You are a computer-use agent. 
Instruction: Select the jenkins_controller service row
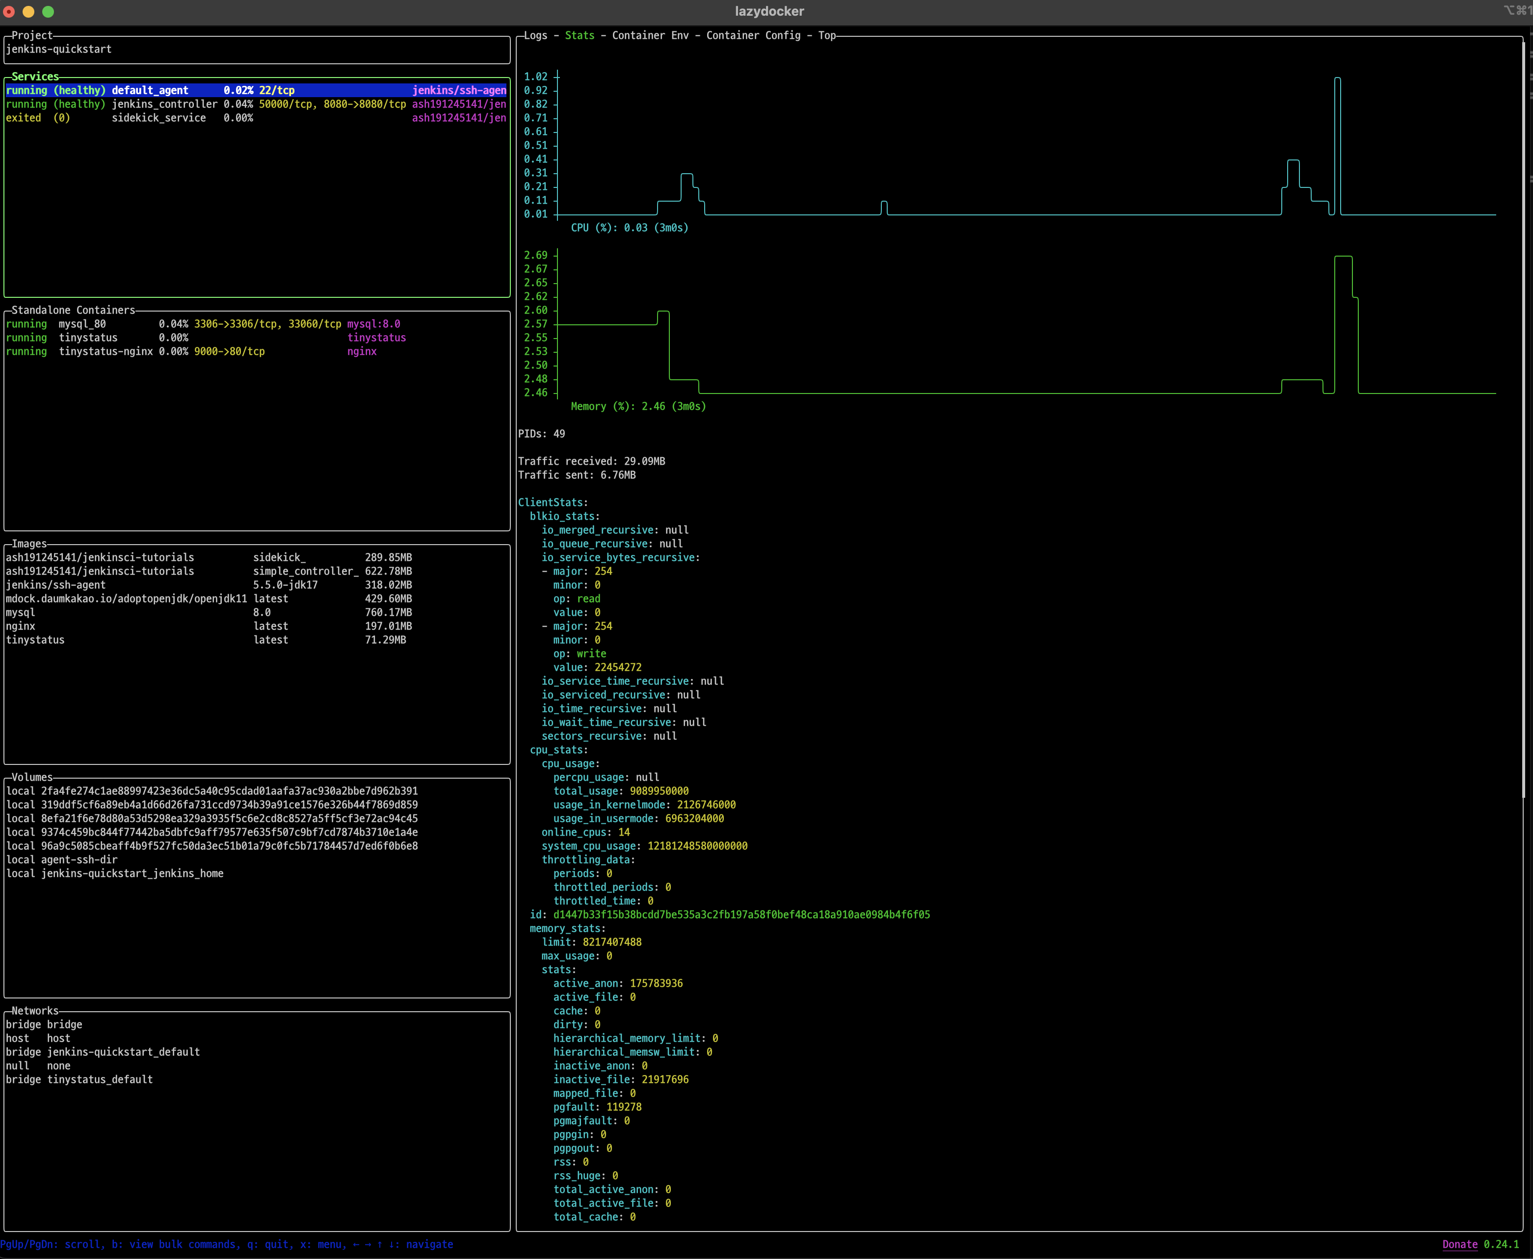click(164, 105)
